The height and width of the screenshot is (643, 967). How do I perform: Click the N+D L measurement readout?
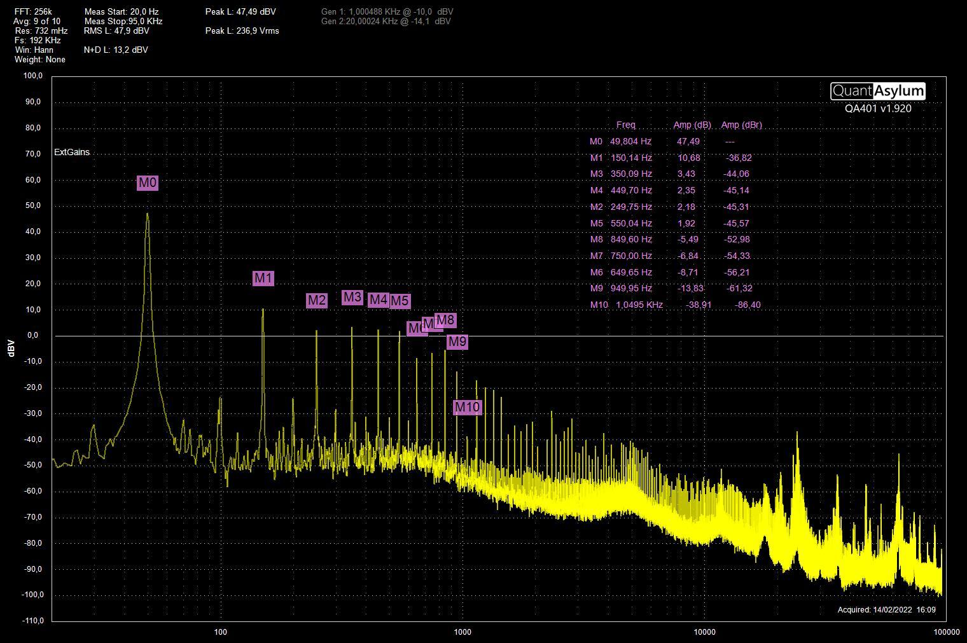tap(116, 50)
